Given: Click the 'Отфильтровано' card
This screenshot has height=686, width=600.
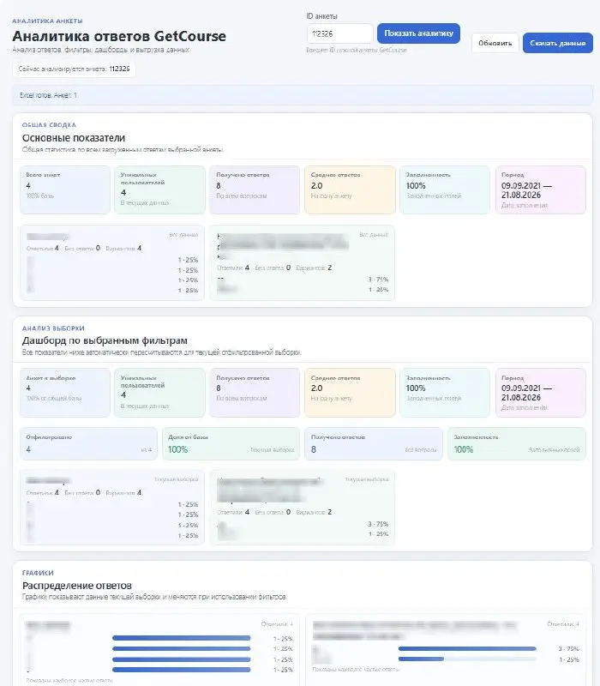Looking at the screenshot, I should coord(88,443).
